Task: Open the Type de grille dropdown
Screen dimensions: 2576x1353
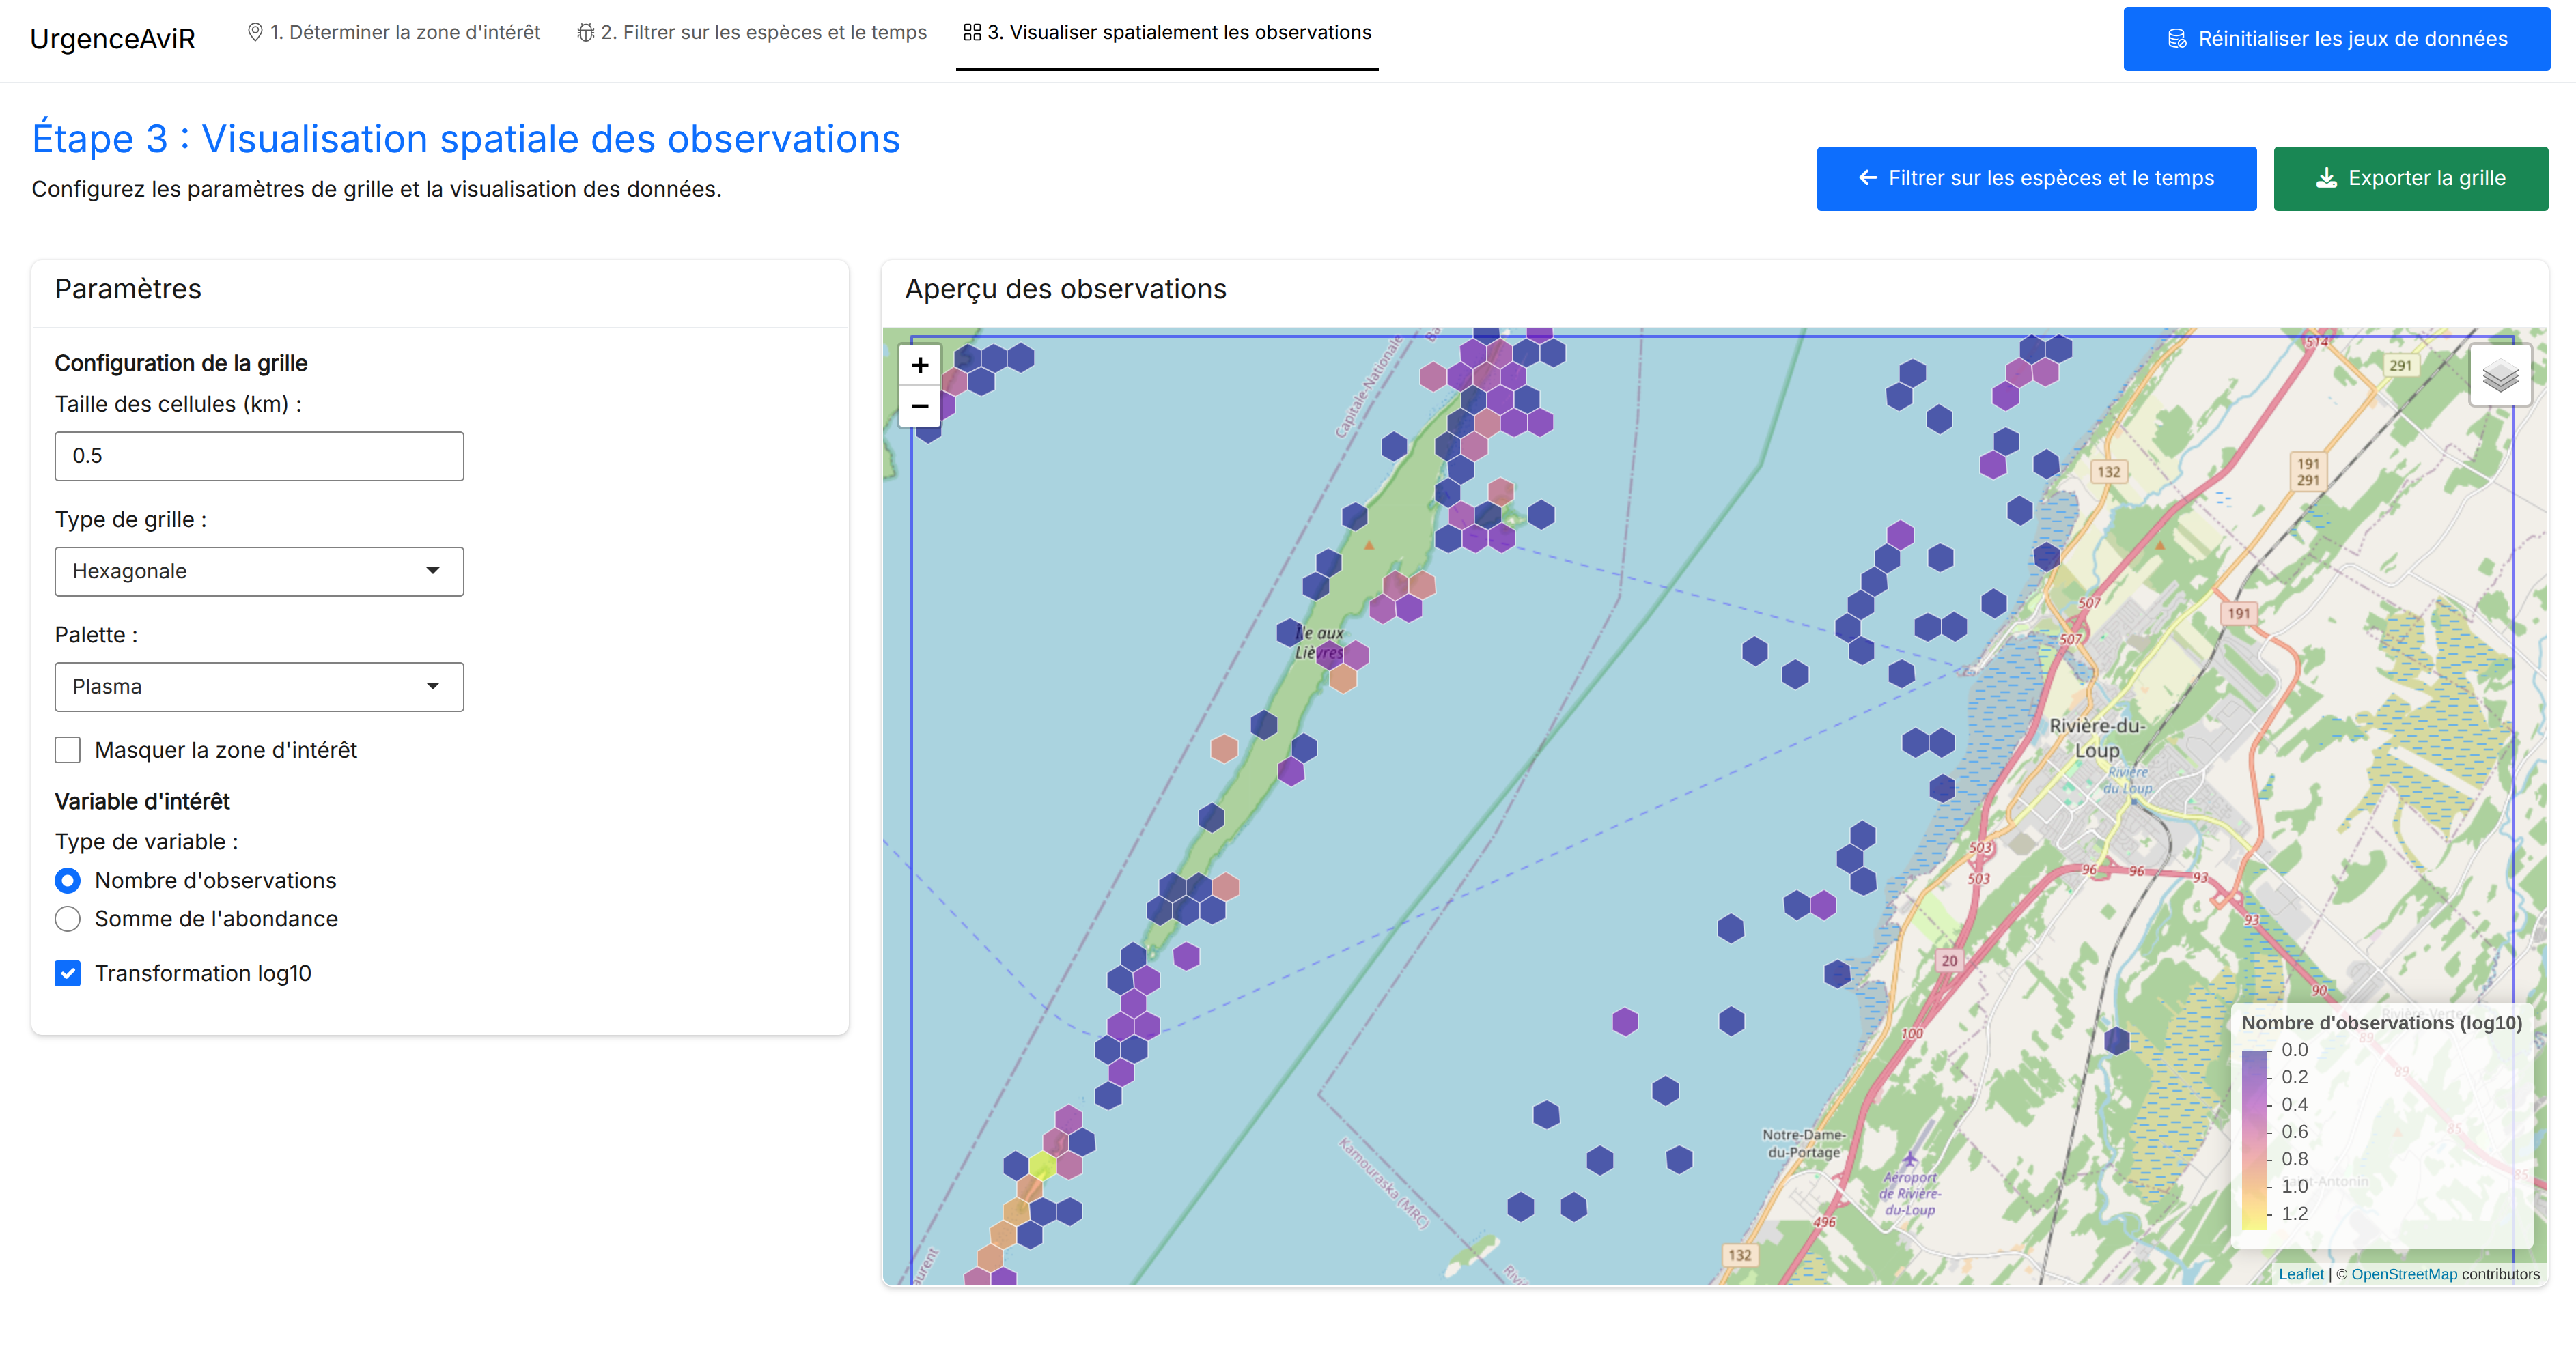Action: (x=259, y=571)
